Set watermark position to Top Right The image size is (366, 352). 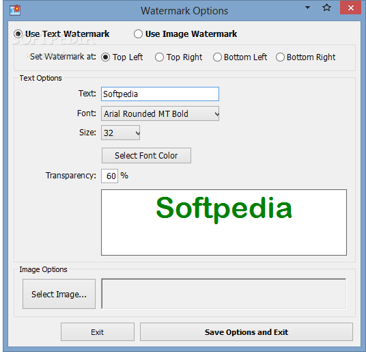pos(179,57)
